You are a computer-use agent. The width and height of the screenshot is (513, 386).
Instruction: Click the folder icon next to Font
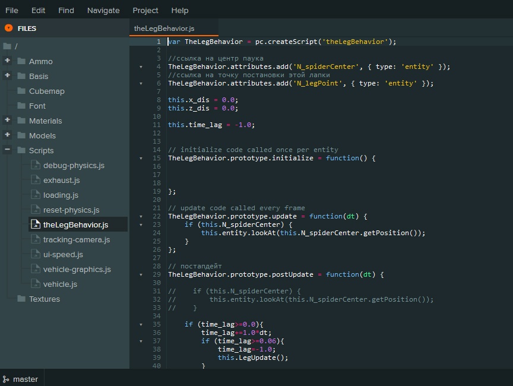(x=21, y=106)
